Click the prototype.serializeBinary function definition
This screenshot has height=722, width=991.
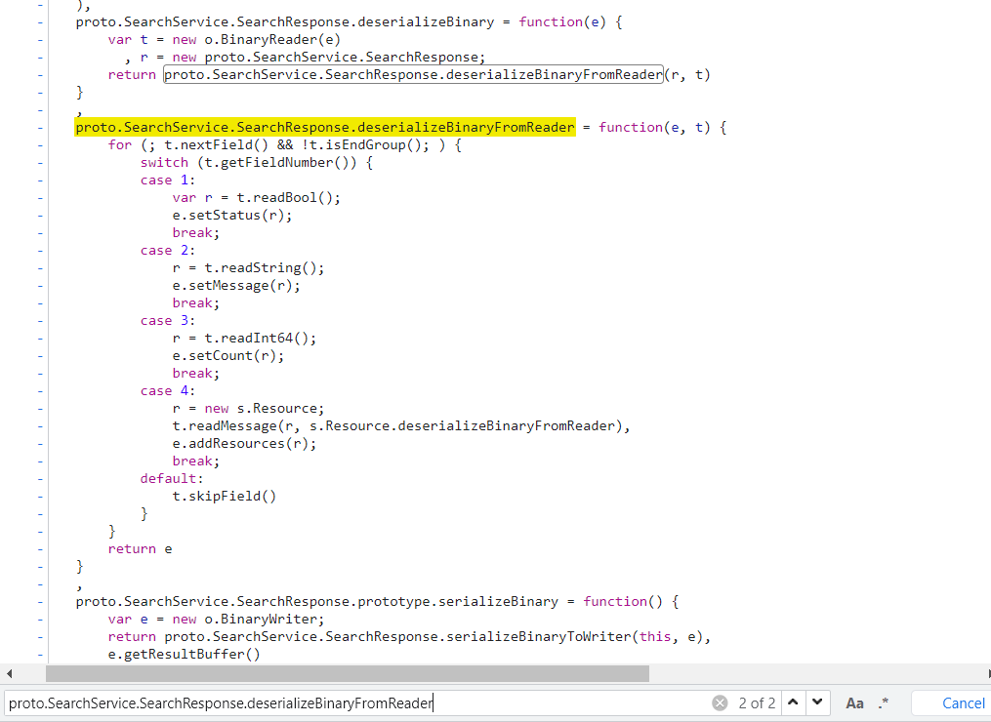pos(377,601)
